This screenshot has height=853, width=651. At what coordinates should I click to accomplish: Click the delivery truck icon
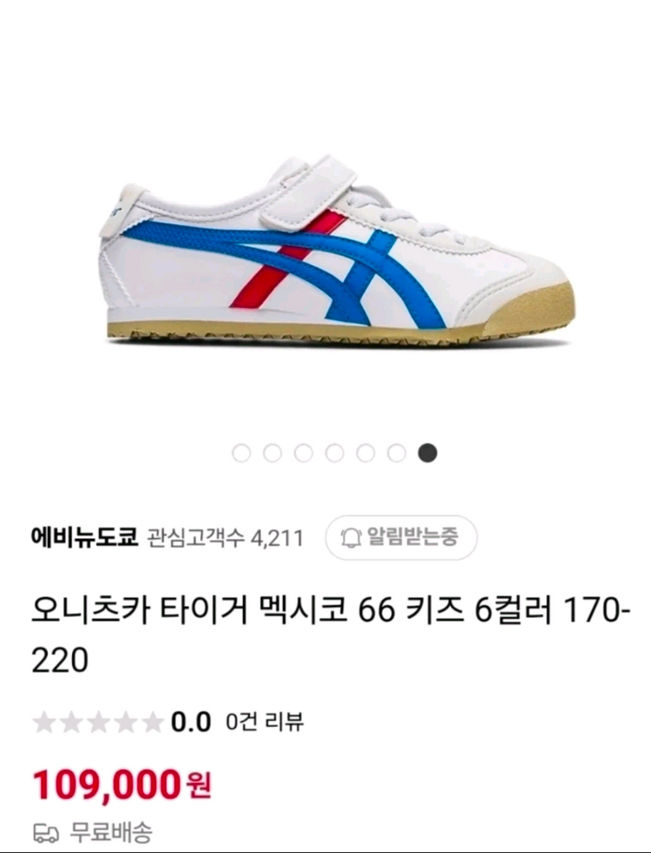(46, 832)
